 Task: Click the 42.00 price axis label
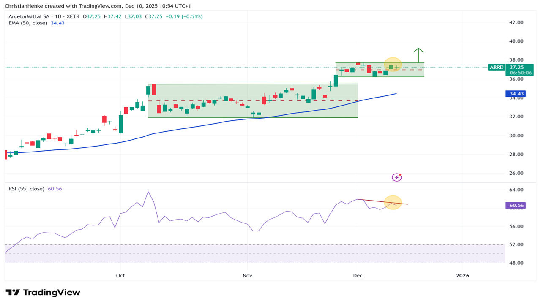516,22
